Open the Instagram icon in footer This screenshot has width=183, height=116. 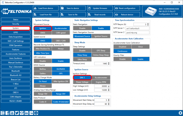click(22, 113)
